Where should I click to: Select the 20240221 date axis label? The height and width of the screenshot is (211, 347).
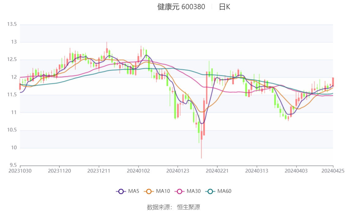coord(217,171)
